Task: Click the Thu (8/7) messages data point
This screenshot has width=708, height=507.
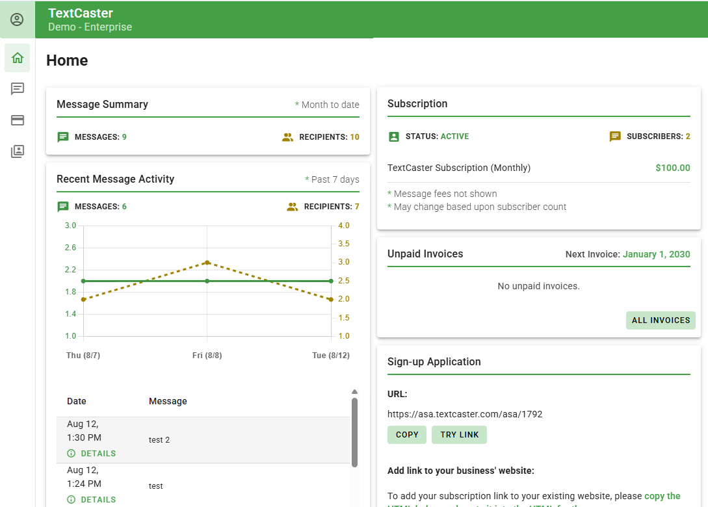Action: [x=83, y=281]
